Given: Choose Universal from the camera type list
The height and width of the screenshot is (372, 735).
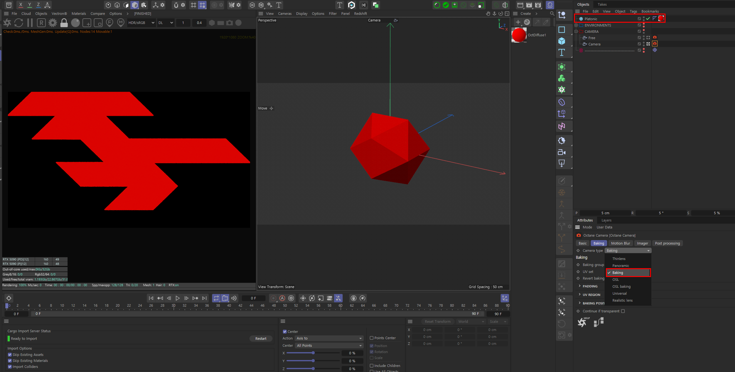Looking at the screenshot, I should coord(619,293).
